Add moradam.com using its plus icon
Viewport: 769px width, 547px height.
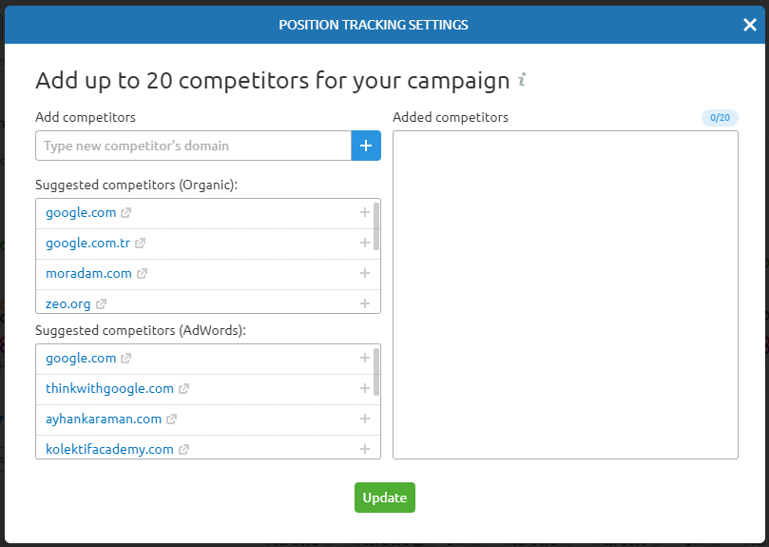coord(365,274)
